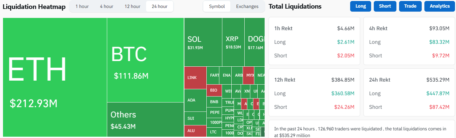Open the Trade button
The height and width of the screenshot is (138, 456).
tap(410, 6)
